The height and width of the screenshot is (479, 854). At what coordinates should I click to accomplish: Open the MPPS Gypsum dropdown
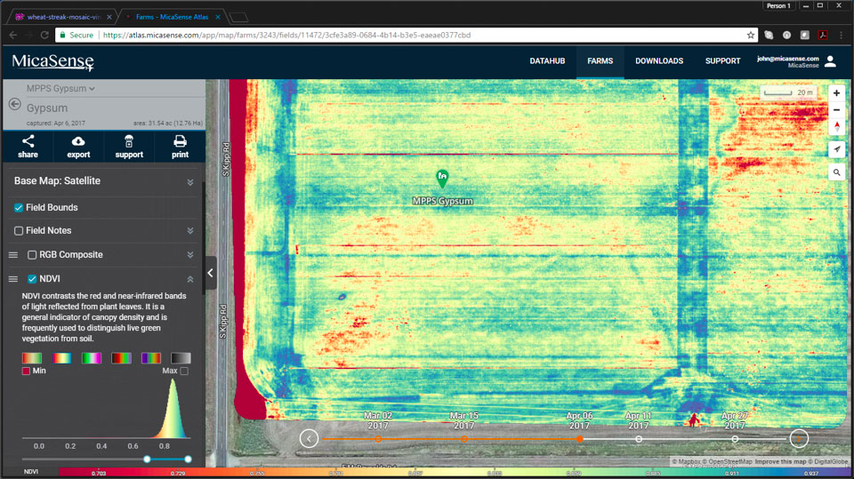[x=60, y=89]
